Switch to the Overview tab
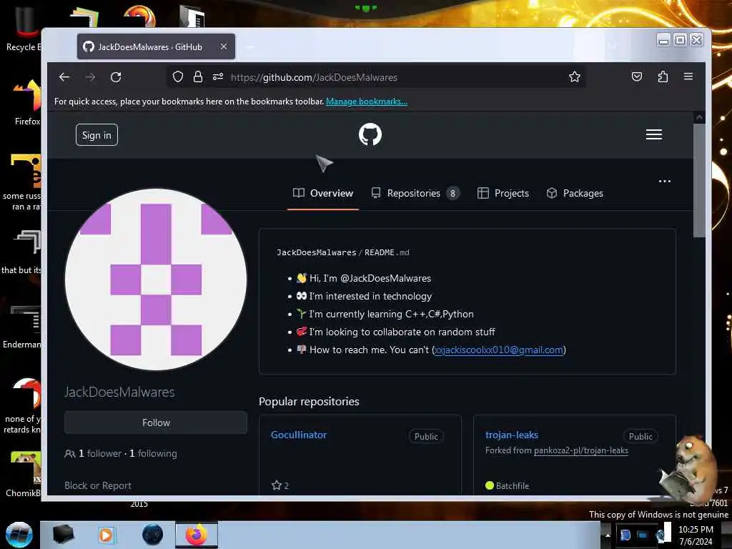732x549 pixels. 323,193
